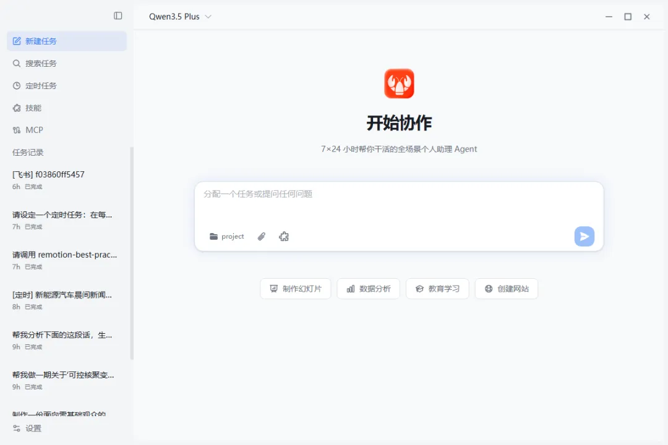Screen dimensions: 668x445
Task: Click the 搜索任务 magnifier icon
Action: (17, 64)
